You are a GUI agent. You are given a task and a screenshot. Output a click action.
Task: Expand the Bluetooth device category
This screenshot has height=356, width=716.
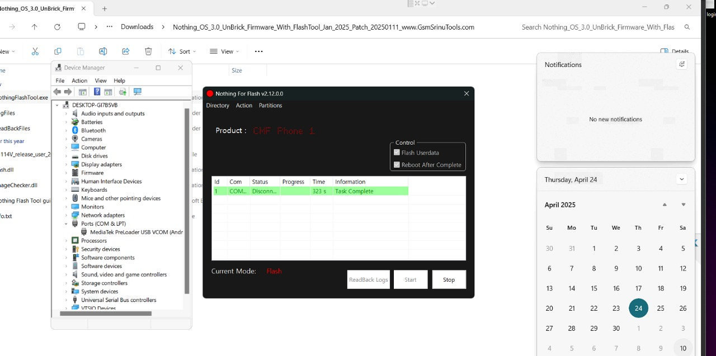(66, 131)
